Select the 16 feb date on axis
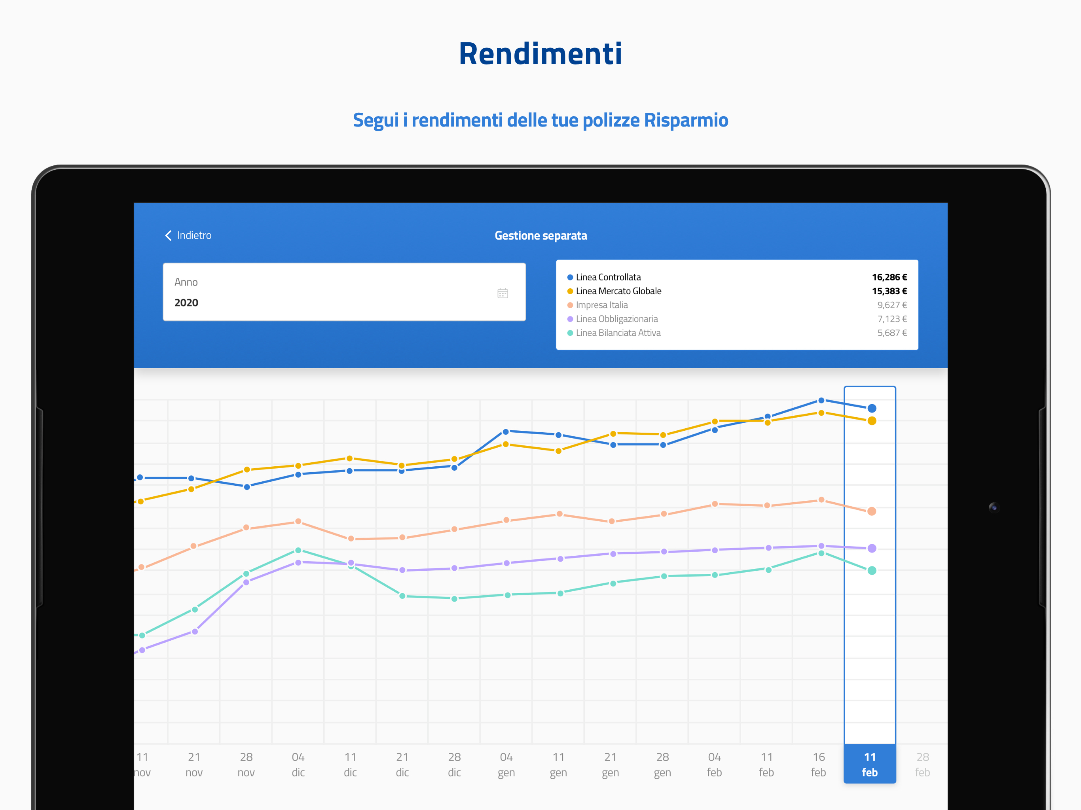The height and width of the screenshot is (810, 1081). (819, 764)
